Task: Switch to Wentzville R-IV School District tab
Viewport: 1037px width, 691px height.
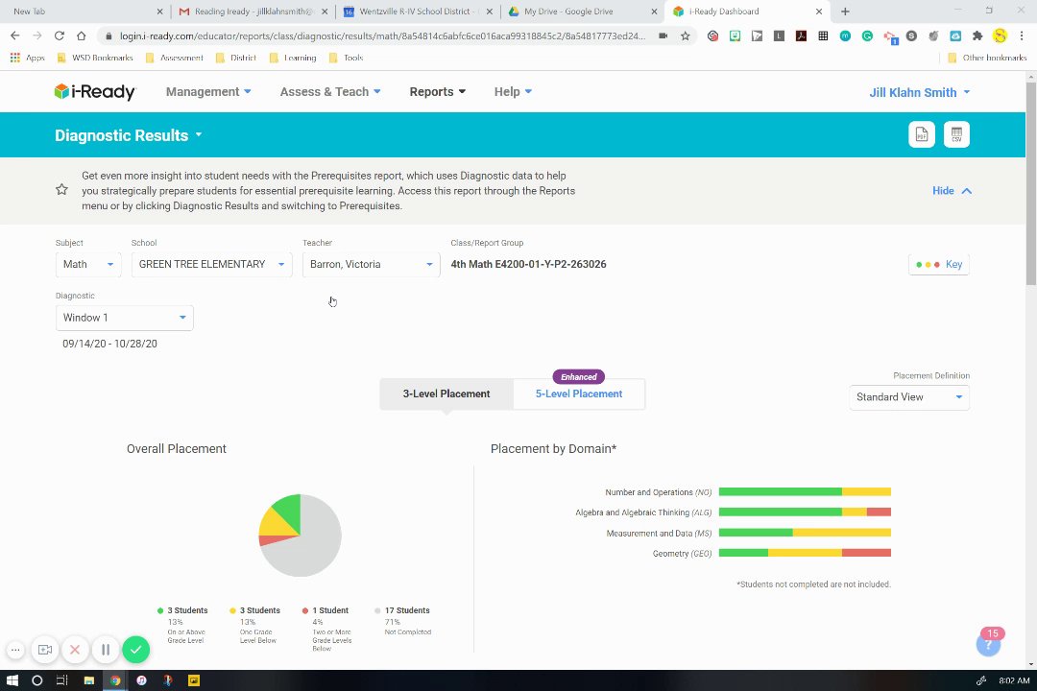Action: 418,12
